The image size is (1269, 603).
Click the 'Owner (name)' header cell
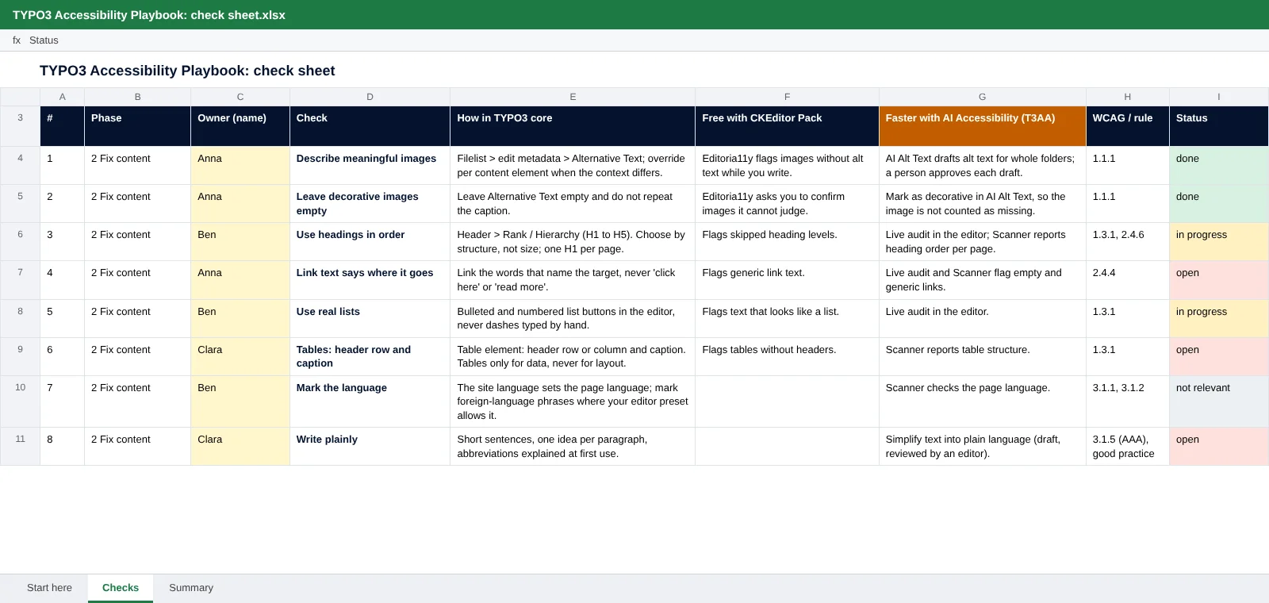pyautogui.click(x=240, y=126)
